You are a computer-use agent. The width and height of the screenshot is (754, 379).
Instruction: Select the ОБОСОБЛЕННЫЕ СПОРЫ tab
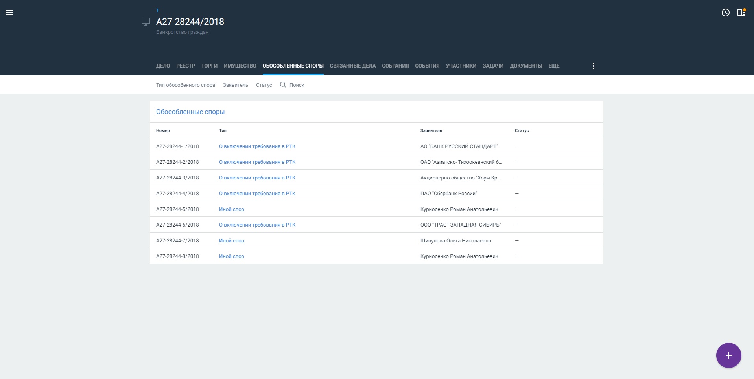[x=293, y=66]
